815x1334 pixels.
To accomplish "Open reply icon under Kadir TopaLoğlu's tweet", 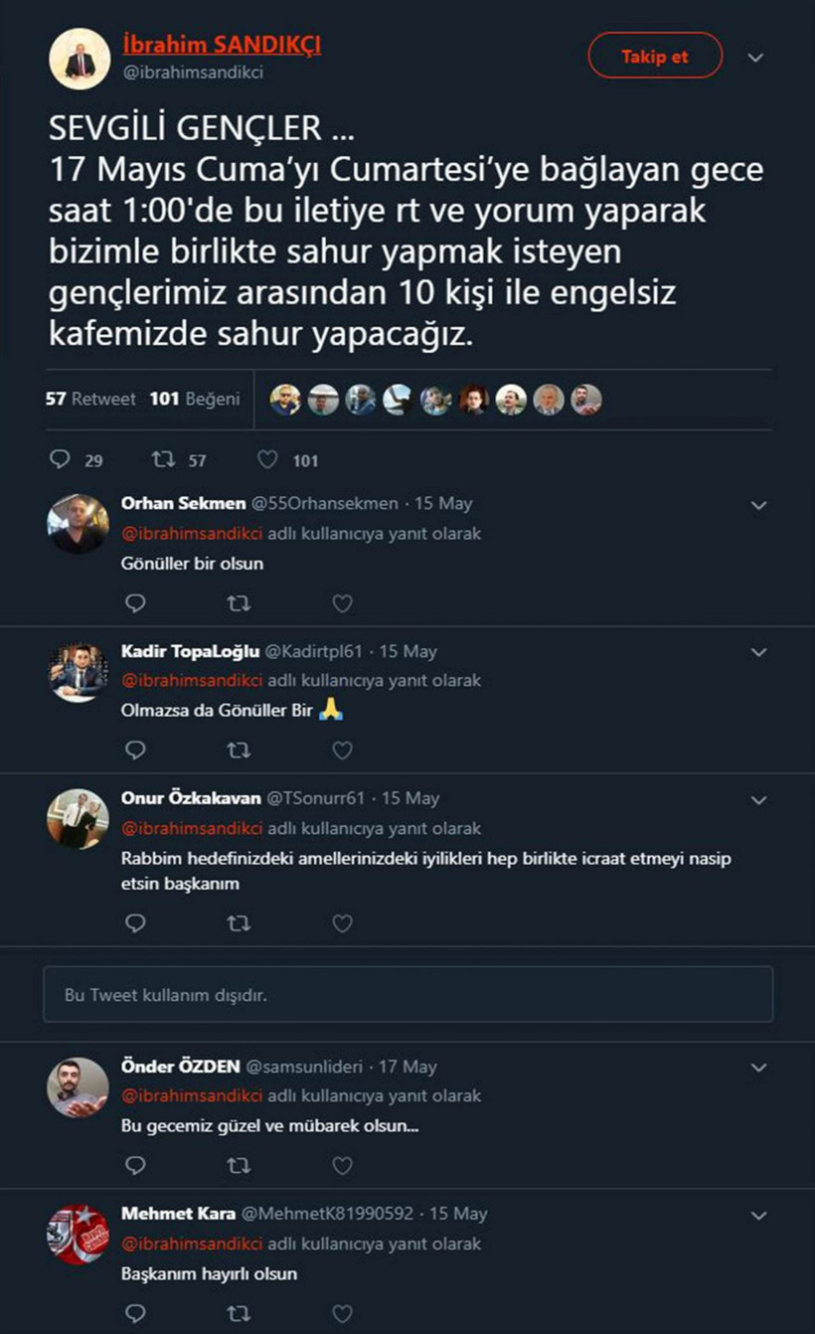I will 135,750.
